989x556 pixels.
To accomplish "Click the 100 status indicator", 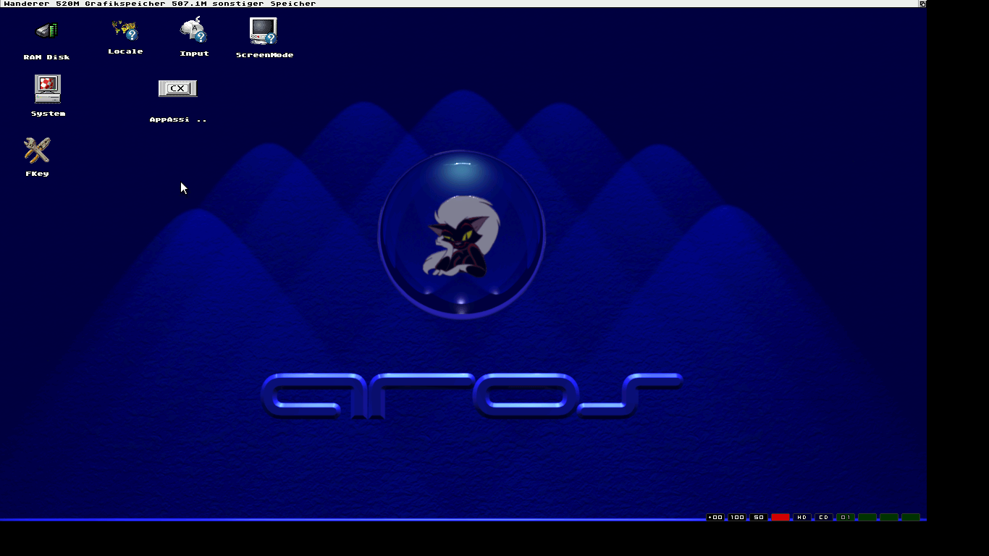I will [737, 517].
